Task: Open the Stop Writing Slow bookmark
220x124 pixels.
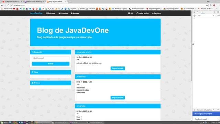Action: tap(154, 9)
